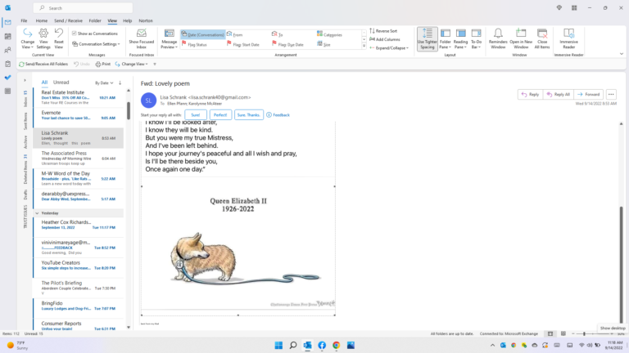
Task: Click Reverse Sort
Action: pos(383,31)
